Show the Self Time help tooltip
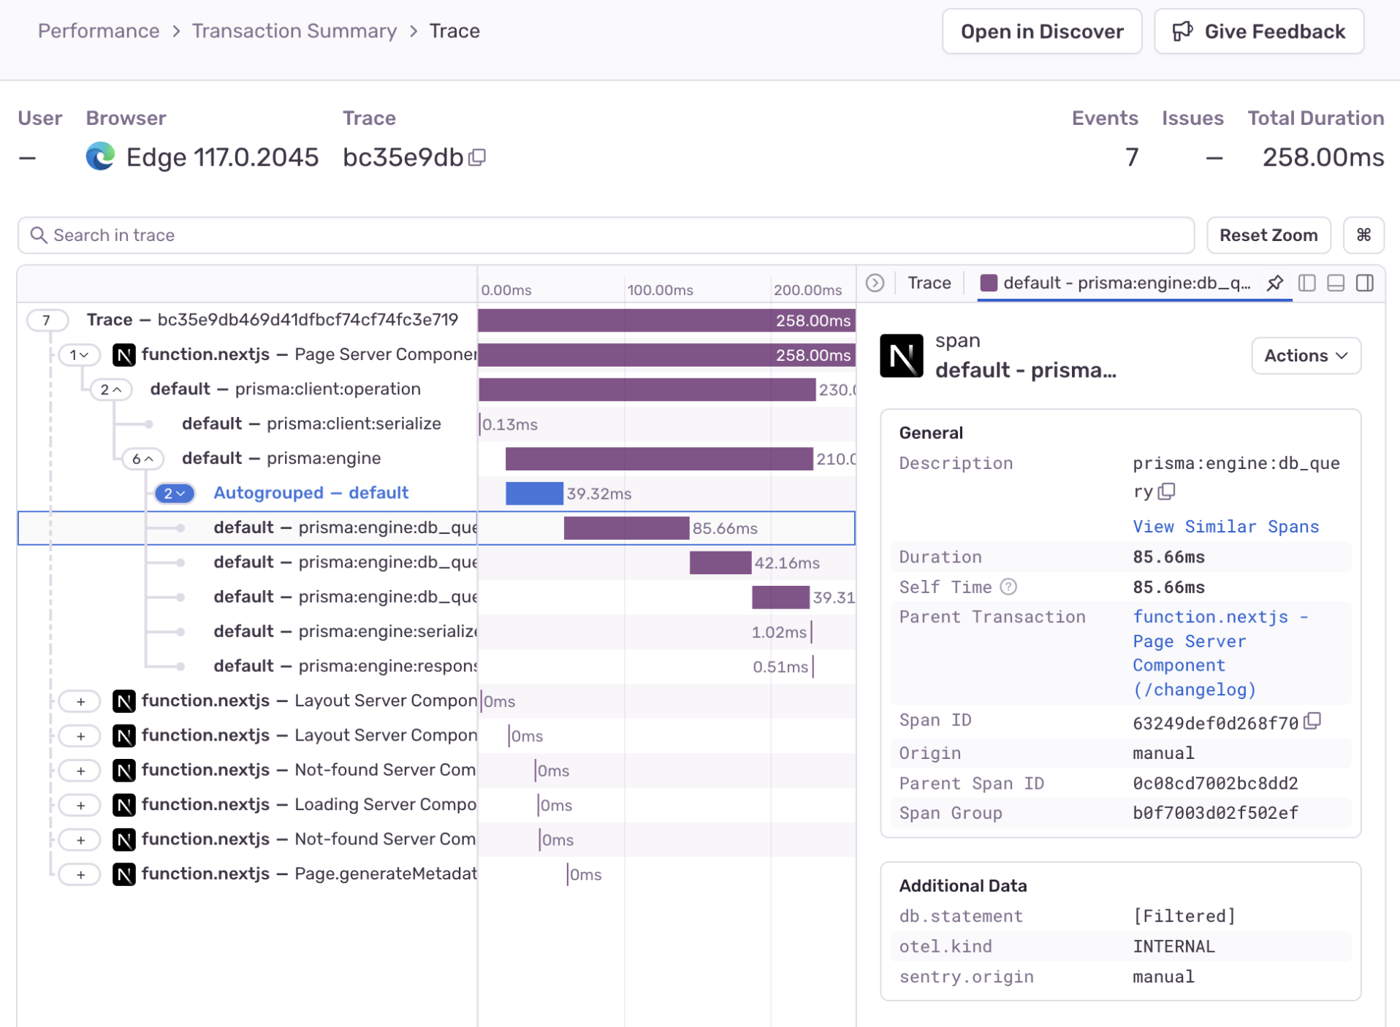This screenshot has width=1400, height=1027. click(1008, 587)
